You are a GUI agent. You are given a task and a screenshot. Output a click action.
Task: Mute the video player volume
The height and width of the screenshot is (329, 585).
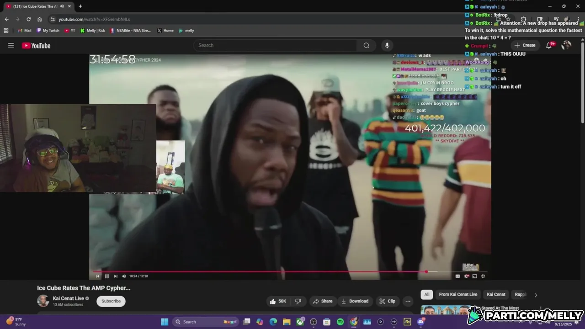tap(124, 276)
